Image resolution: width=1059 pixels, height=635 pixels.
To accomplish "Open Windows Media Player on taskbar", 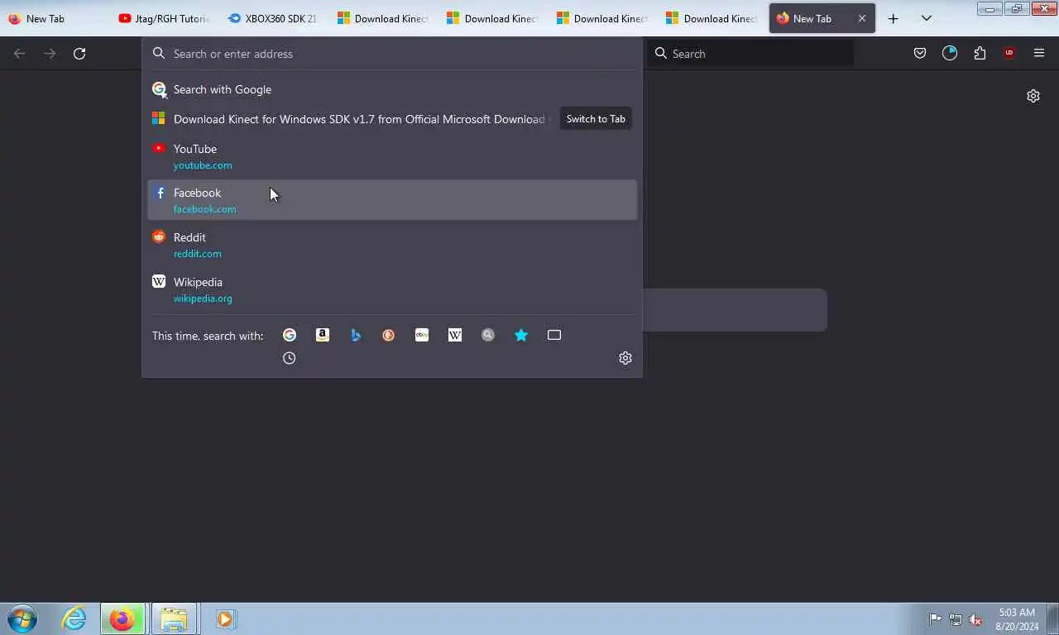I will pyautogui.click(x=225, y=618).
